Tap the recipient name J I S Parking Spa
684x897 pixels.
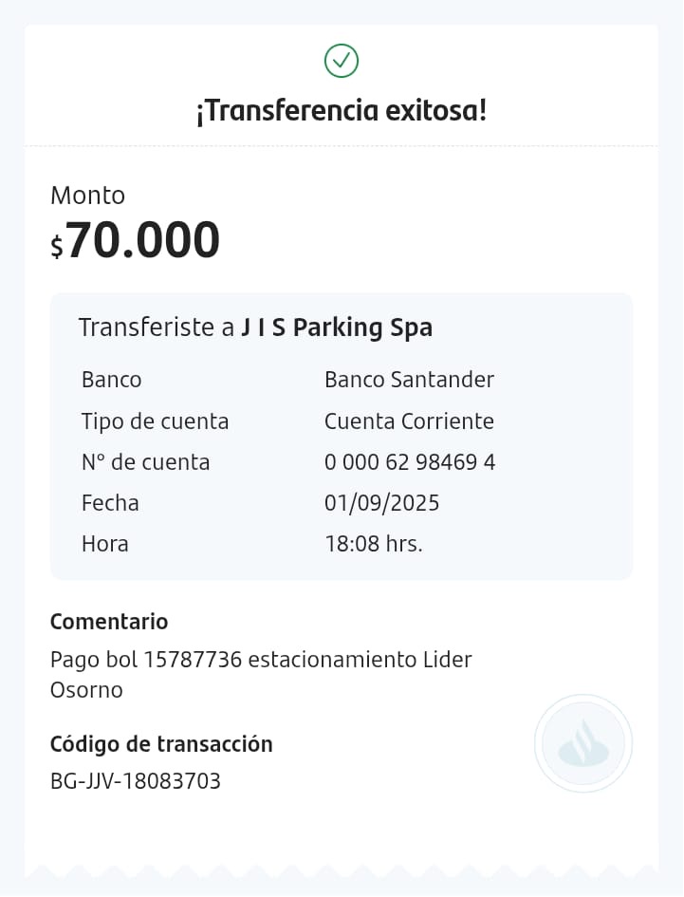coord(337,327)
